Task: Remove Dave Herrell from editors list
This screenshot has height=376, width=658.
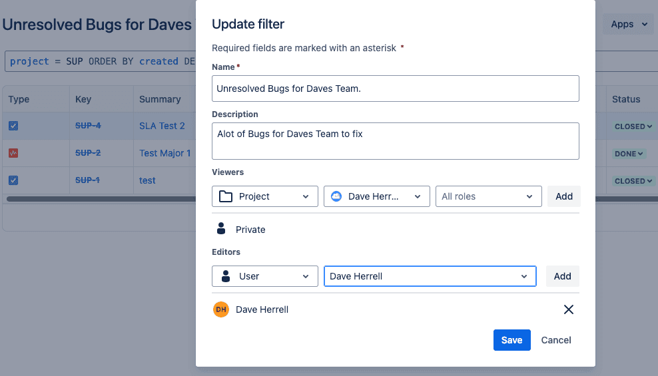Action: tap(568, 309)
